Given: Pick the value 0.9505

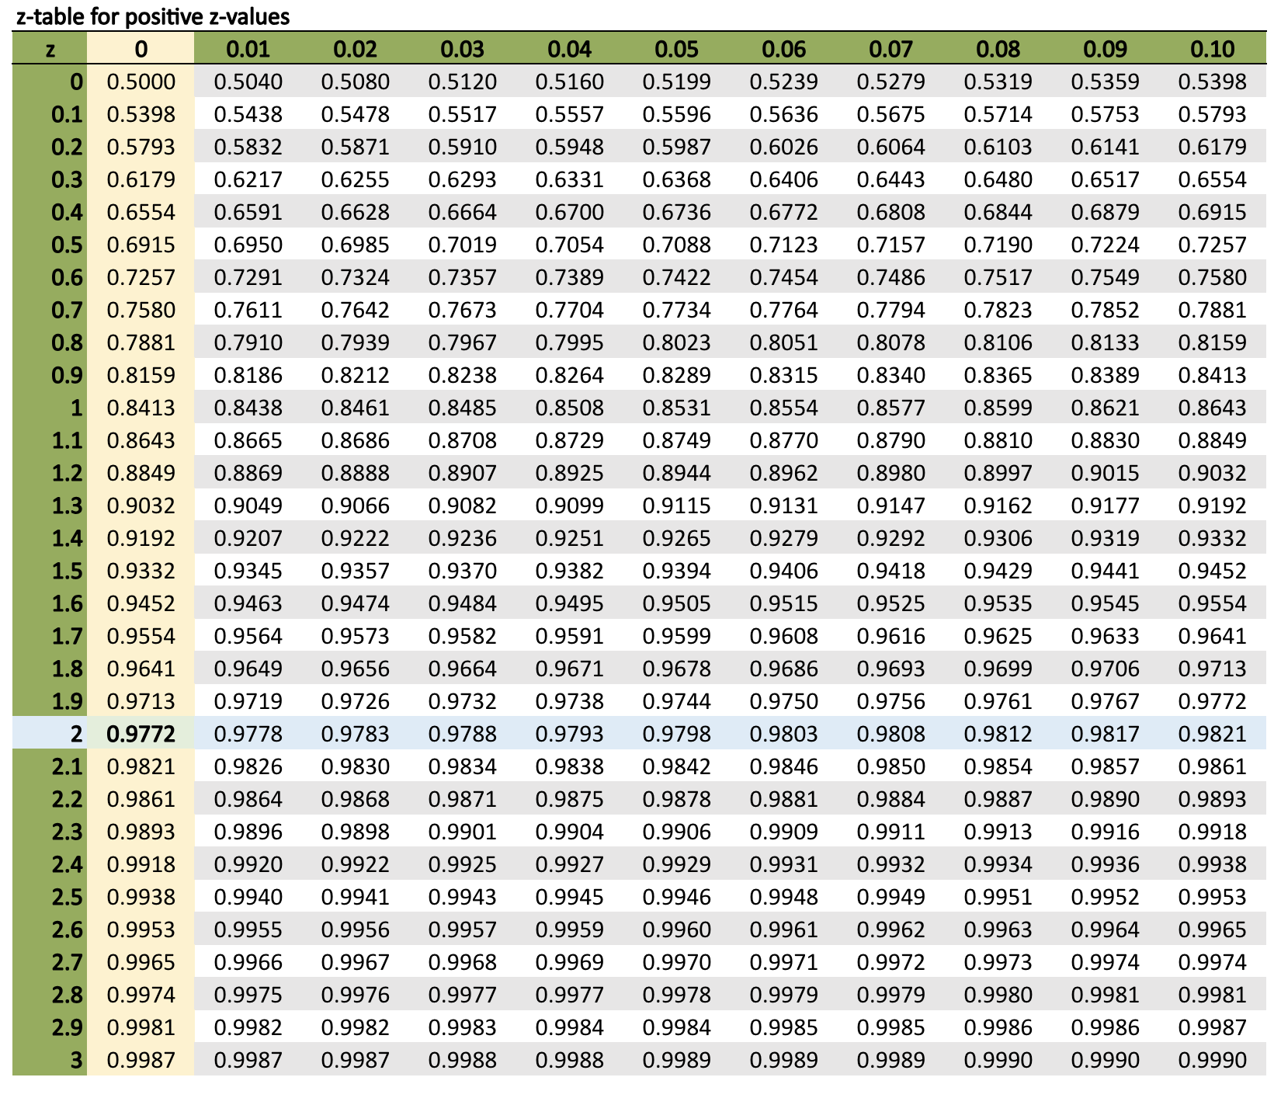Looking at the screenshot, I should 676,603.
